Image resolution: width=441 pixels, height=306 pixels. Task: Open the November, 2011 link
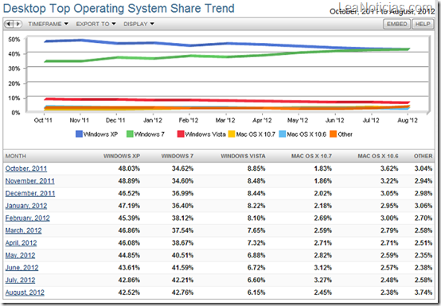coord(29,181)
